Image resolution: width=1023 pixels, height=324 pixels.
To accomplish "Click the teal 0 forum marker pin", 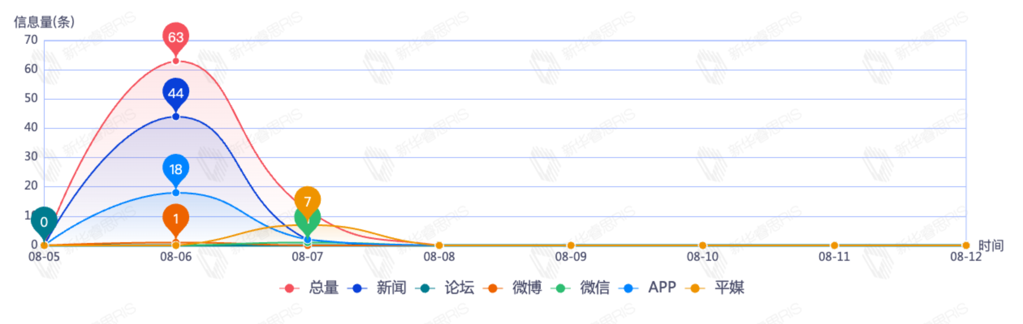I will pos(44,222).
